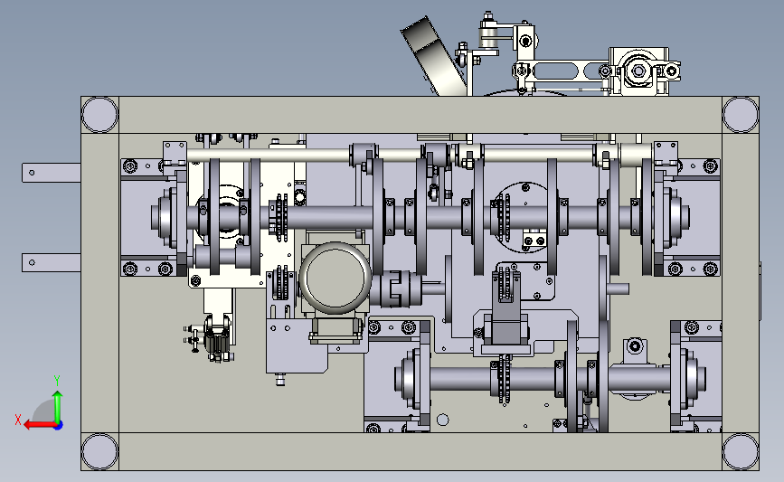Select the tilted chute above the frame
This screenshot has width=784, height=482.
point(434,56)
